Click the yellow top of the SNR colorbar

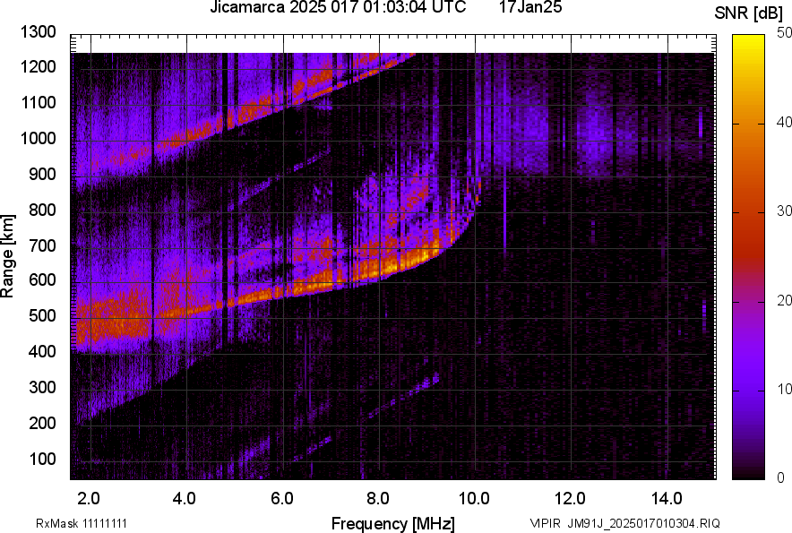pos(749,45)
